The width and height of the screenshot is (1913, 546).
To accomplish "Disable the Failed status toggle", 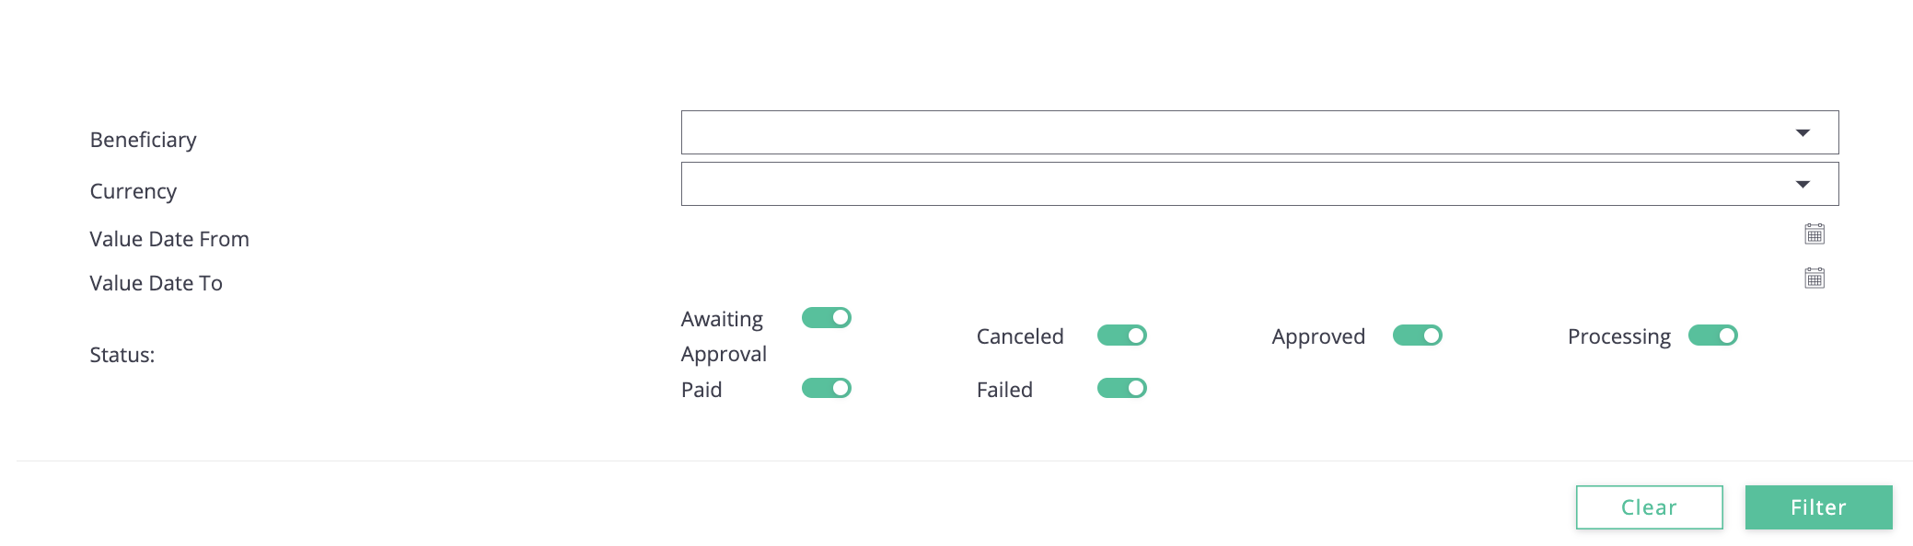I will (1122, 388).
